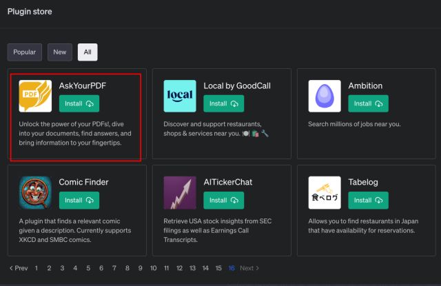
Task: Click the Tabelog plugin logo
Action: point(325,192)
